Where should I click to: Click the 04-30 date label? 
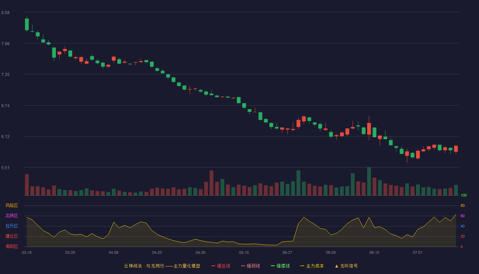tap(200, 252)
